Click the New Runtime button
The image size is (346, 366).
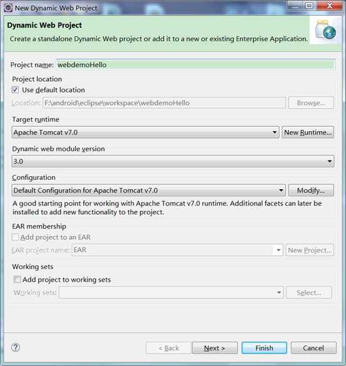308,132
